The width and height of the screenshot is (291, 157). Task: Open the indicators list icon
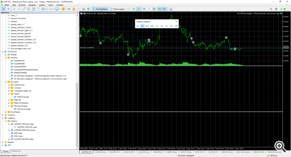tap(50, 9)
